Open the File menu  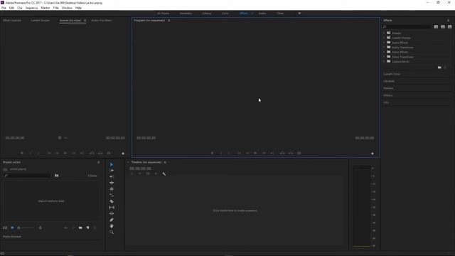tap(4, 8)
